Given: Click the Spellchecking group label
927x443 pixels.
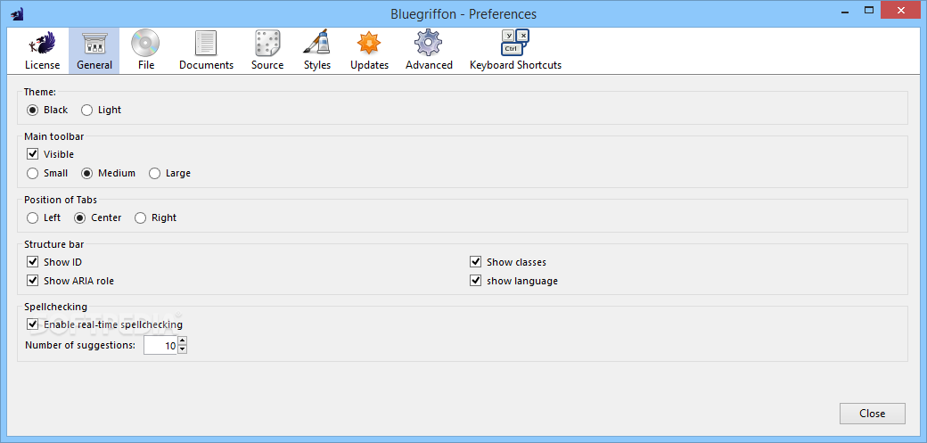Looking at the screenshot, I should (x=55, y=307).
